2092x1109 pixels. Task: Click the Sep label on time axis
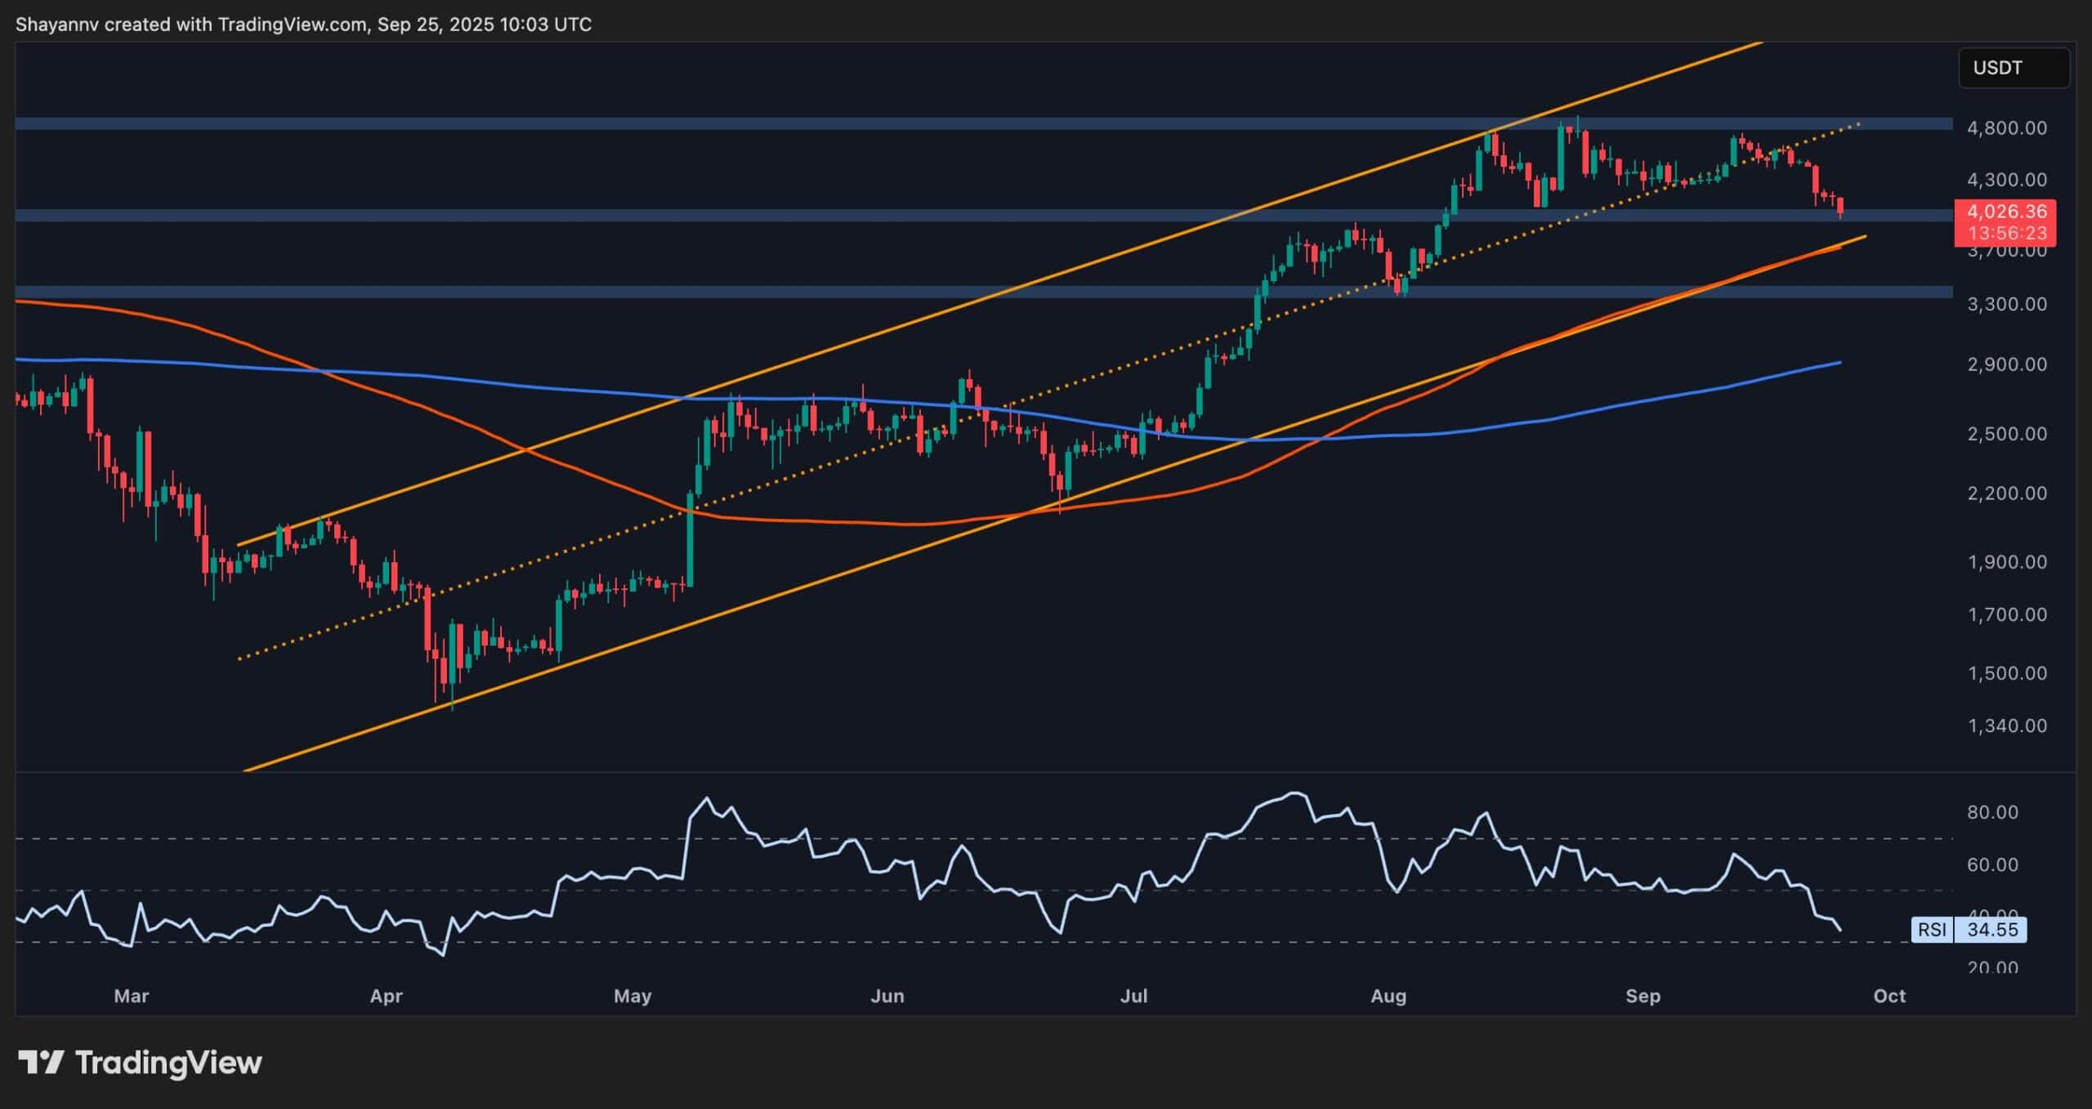[x=1643, y=996]
